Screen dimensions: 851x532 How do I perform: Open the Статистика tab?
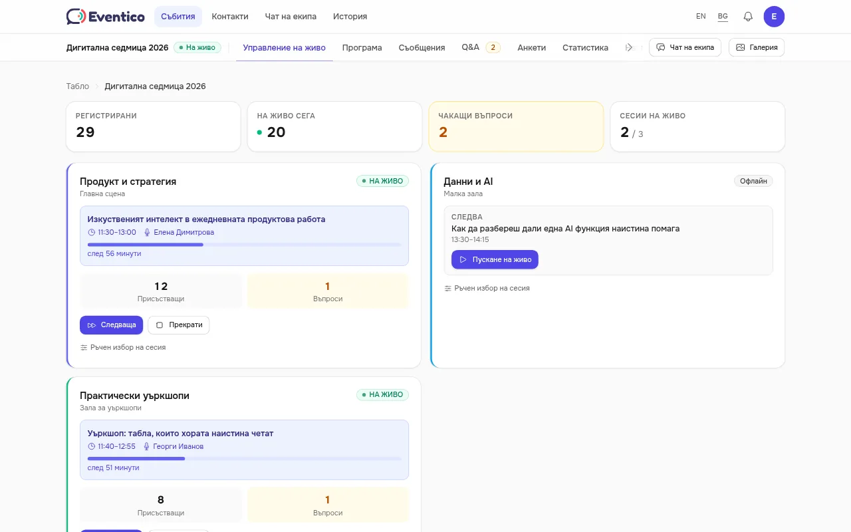pyautogui.click(x=586, y=48)
